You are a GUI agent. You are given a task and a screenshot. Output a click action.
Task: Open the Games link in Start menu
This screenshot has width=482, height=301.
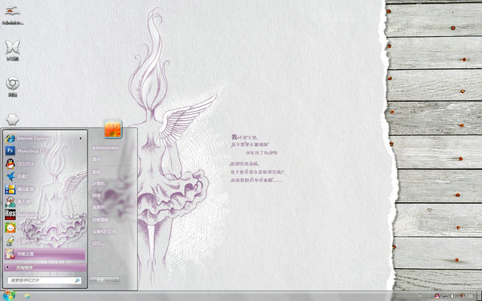(96, 172)
